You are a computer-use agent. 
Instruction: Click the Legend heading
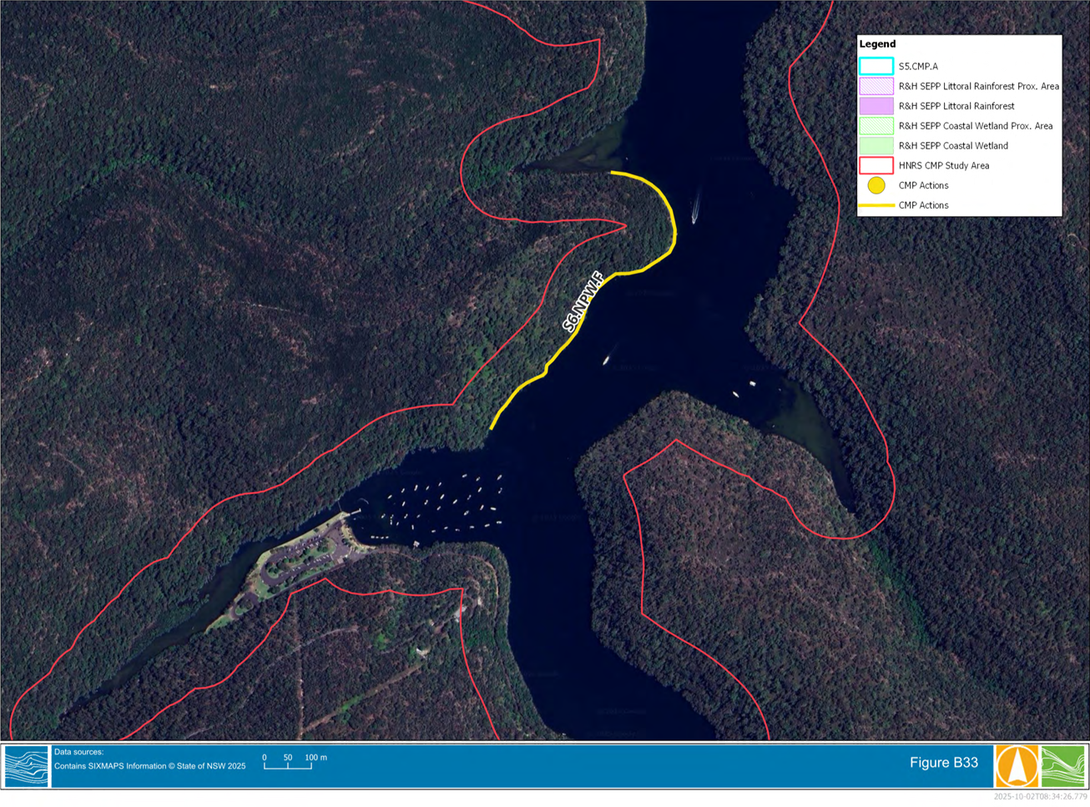877,44
